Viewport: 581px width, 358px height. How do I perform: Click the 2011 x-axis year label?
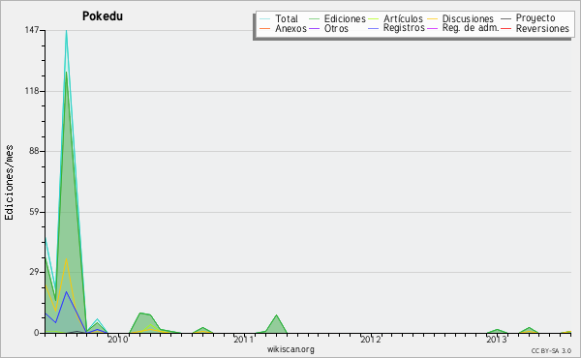pos(243,340)
